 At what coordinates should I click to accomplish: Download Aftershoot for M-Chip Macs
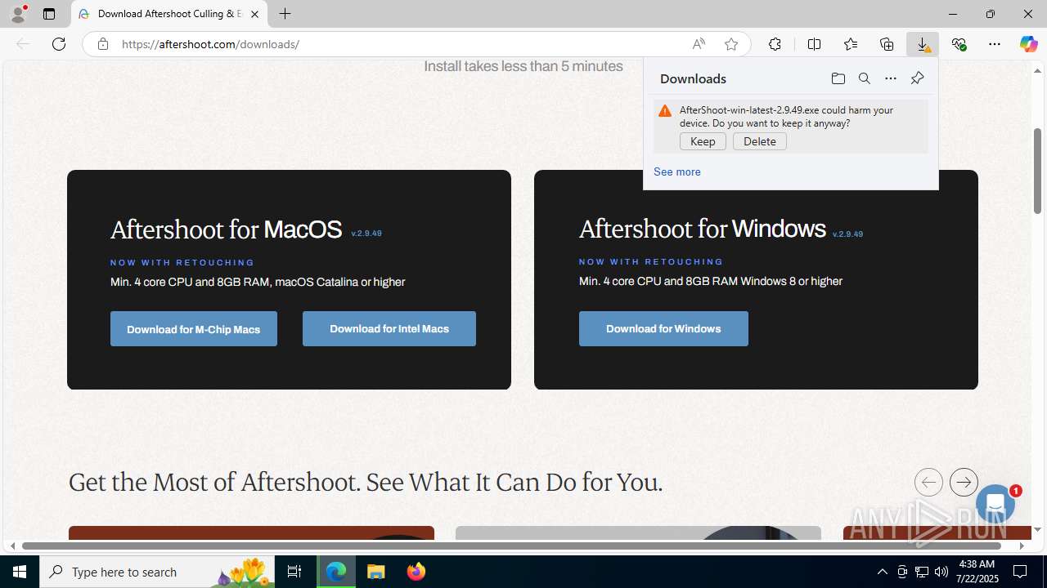tap(194, 329)
